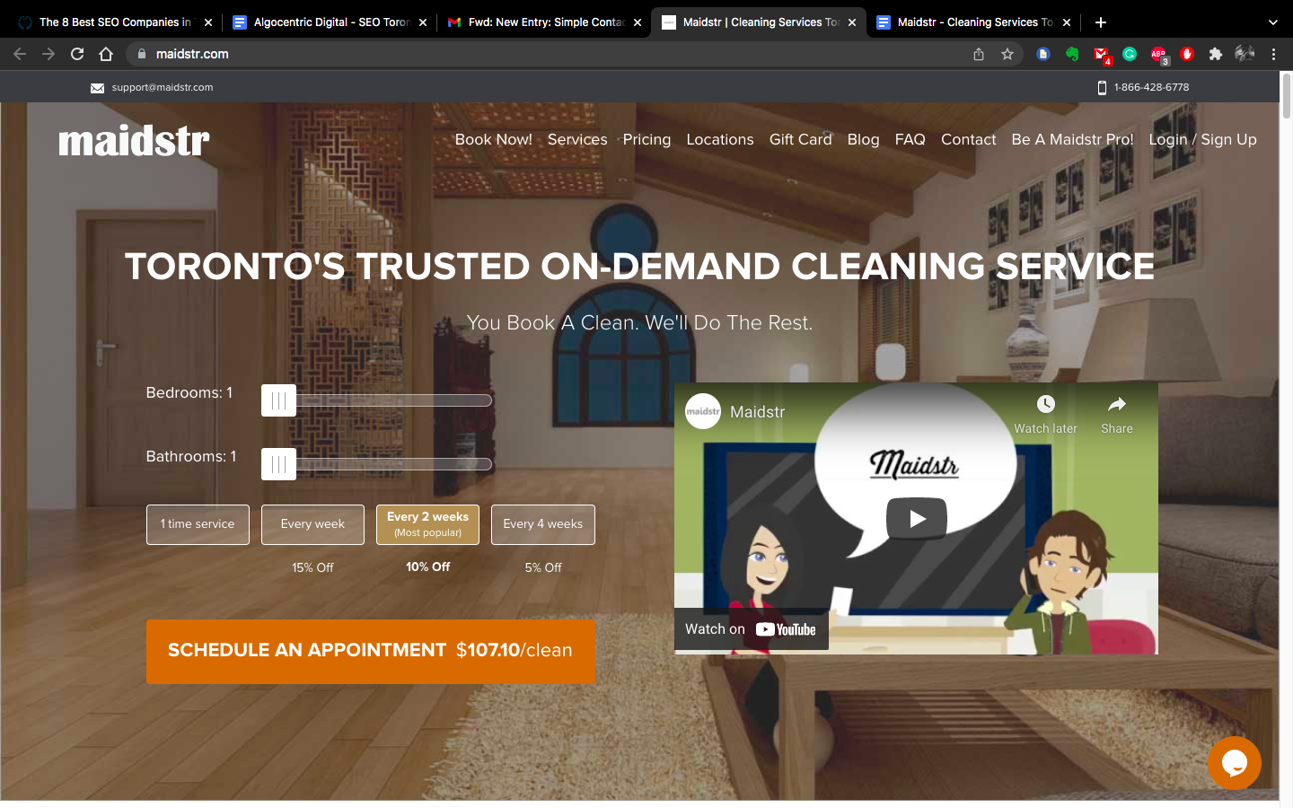Viewport: 1293px width, 808px height.
Task: Open the Evernote elephant extension
Action: [x=1072, y=54]
